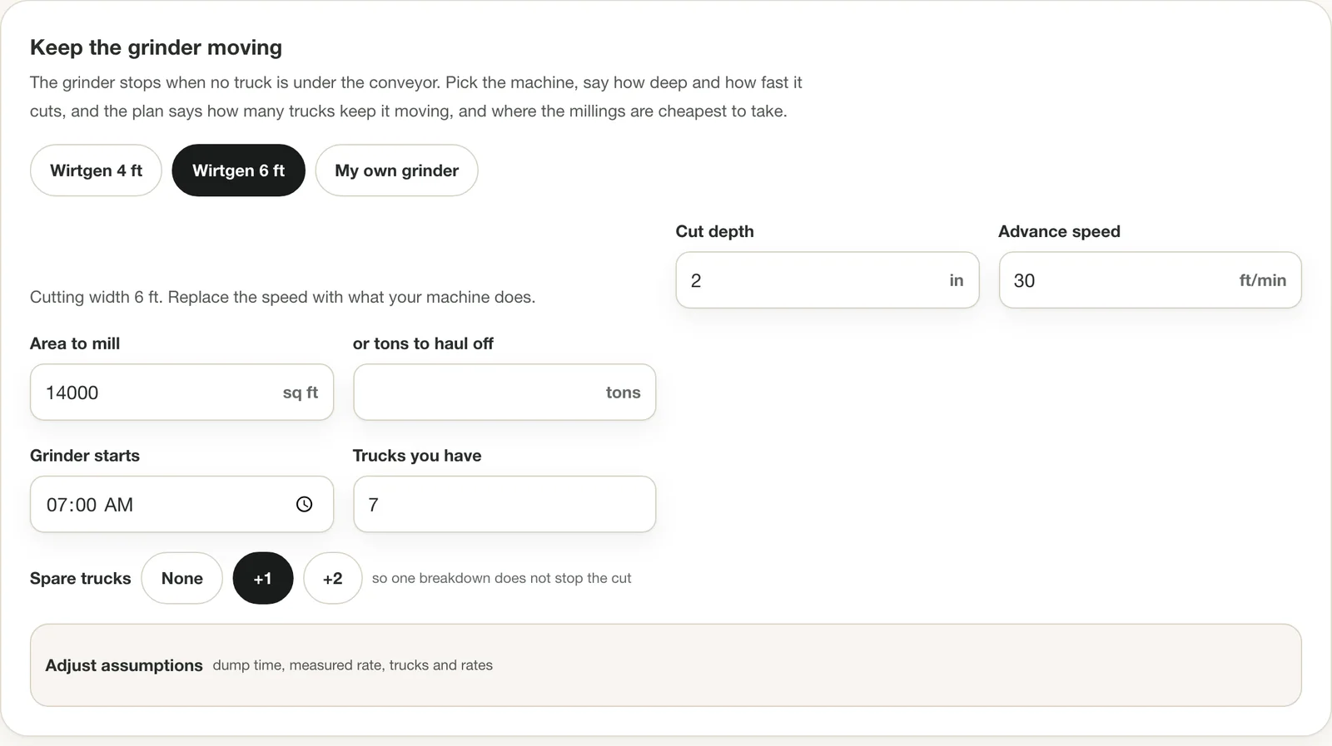Edit the Advance speed field
This screenshot has height=746, width=1332.
[x=1150, y=280]
